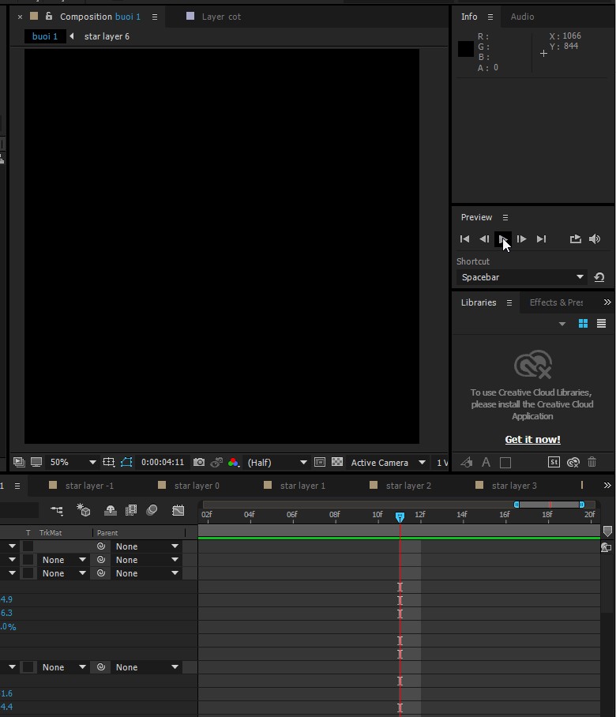This screenshot has width=616, height=717.
Task: Step to previous frame in Preview
Action: pyautogui.click(x=484, y=238)
